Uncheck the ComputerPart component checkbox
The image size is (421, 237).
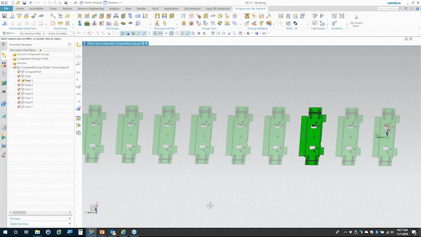click(19, 72)
